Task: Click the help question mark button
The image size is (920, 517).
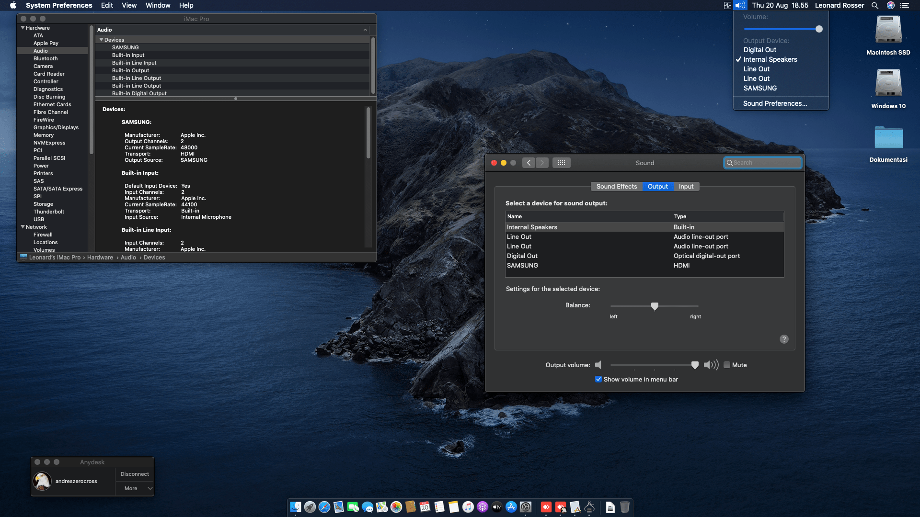Action: 784,339
